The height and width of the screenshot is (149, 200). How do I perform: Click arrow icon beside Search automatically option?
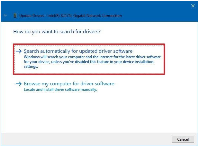(19, 51)
